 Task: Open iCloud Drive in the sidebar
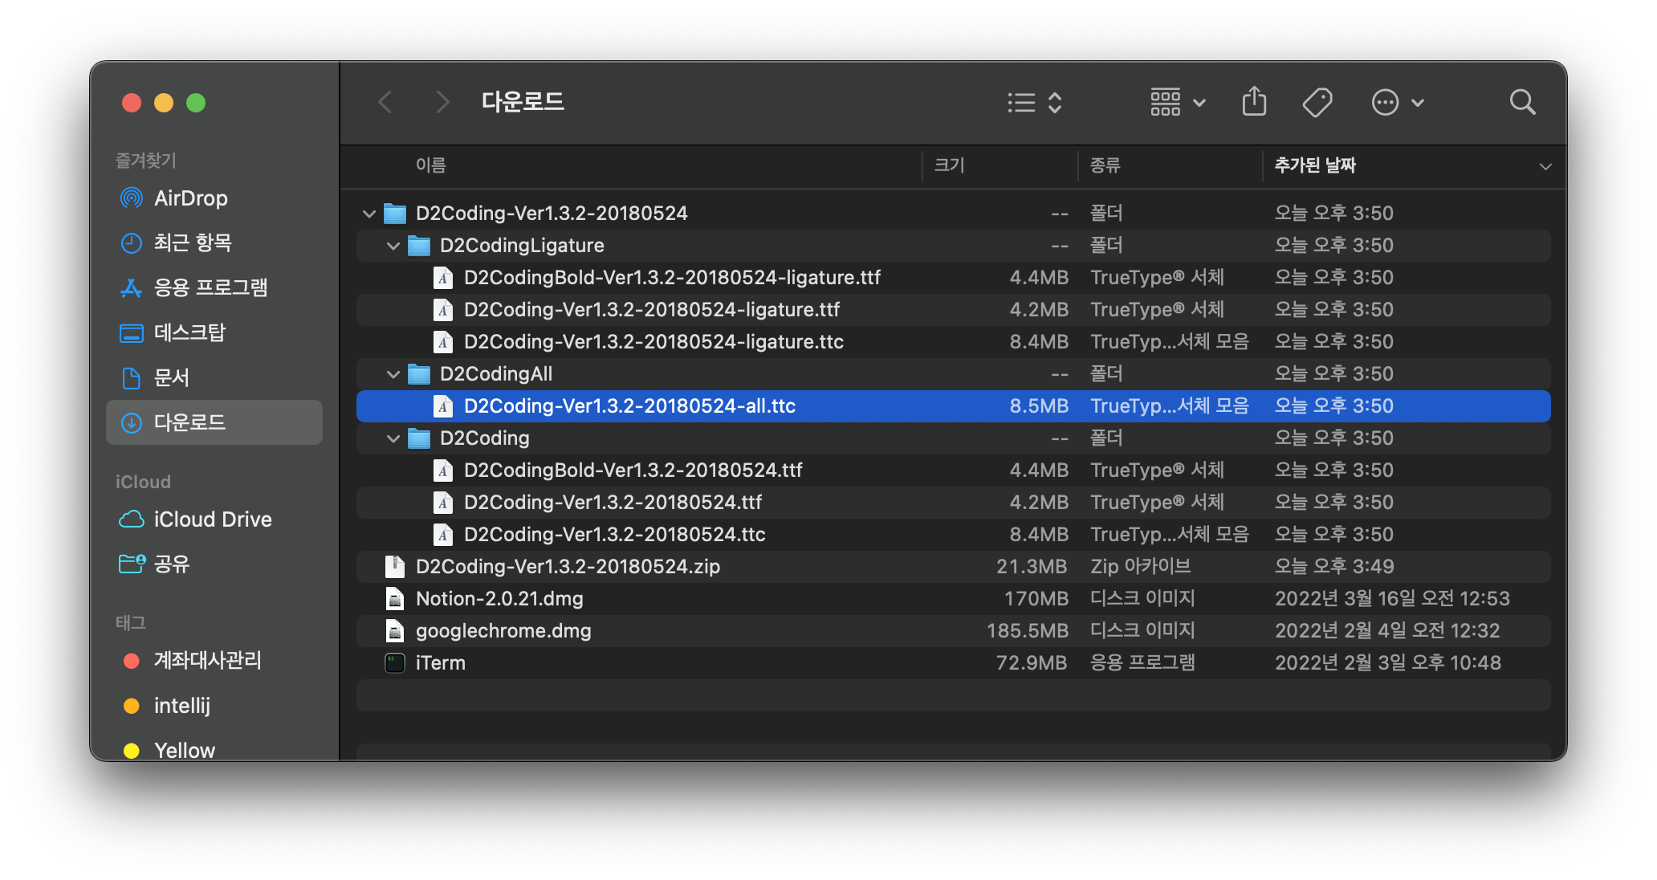tap(212, 519)
